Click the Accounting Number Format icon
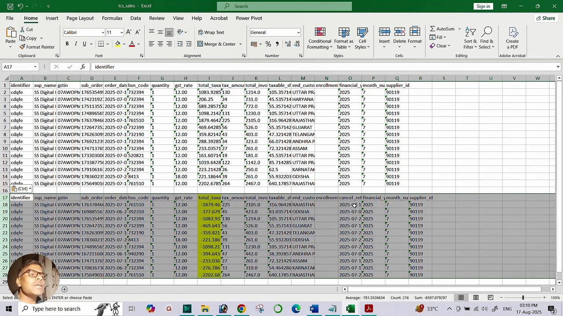Screen dimensions: 563x316 254,44
